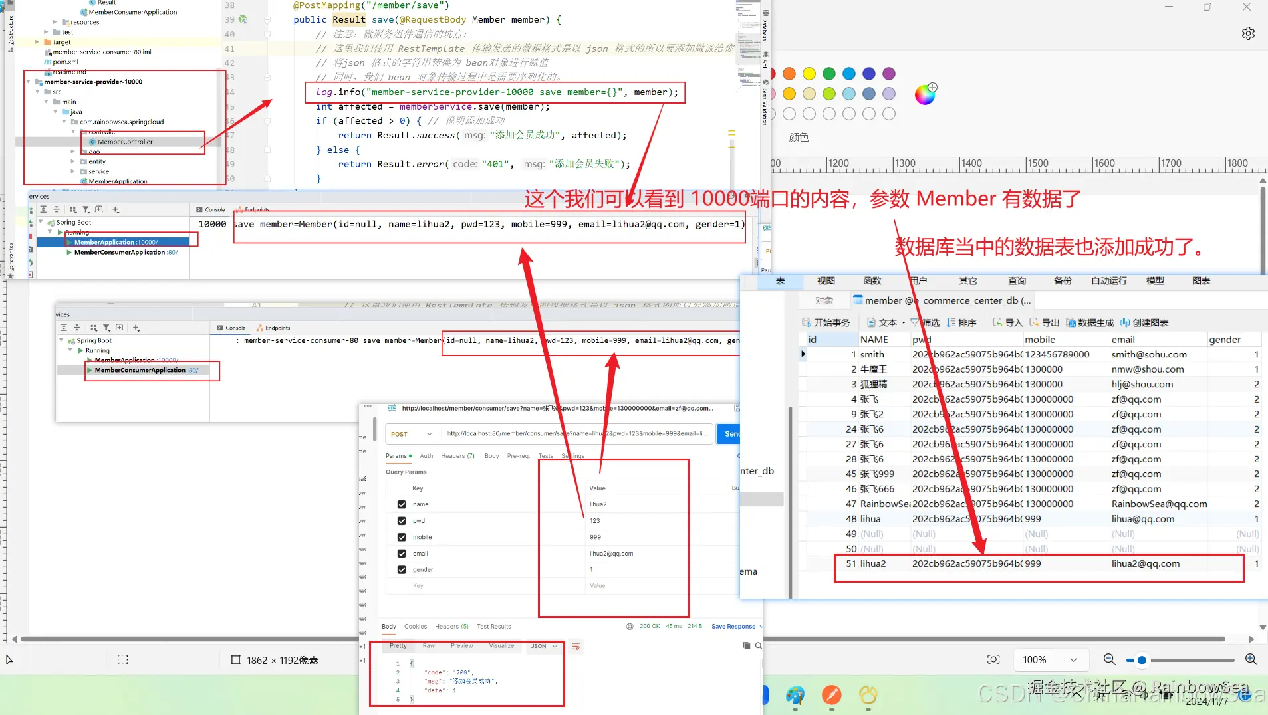Open the request Body tab in Postman
Screen dimensions: 1268x715
(x=491, y=456)
